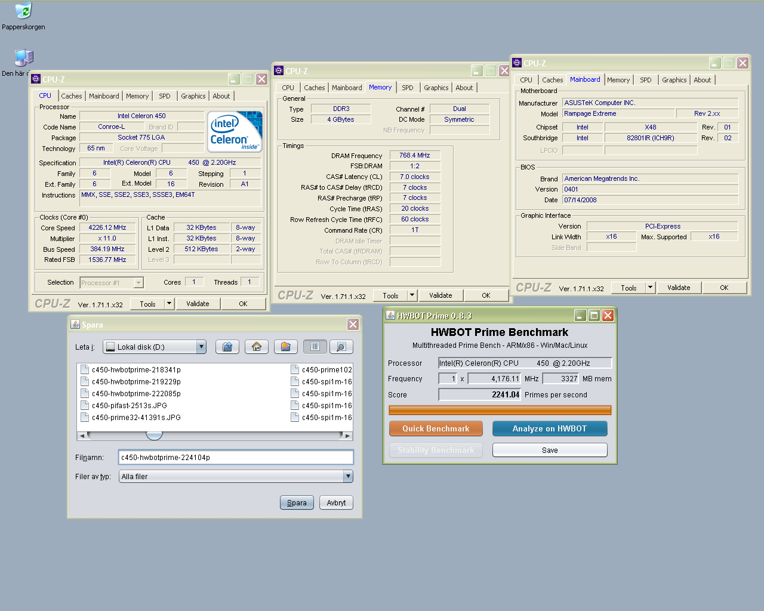Click left scroll arrow of file list
The width and height of the screenshot is (764, 611).
pos(82,436)
